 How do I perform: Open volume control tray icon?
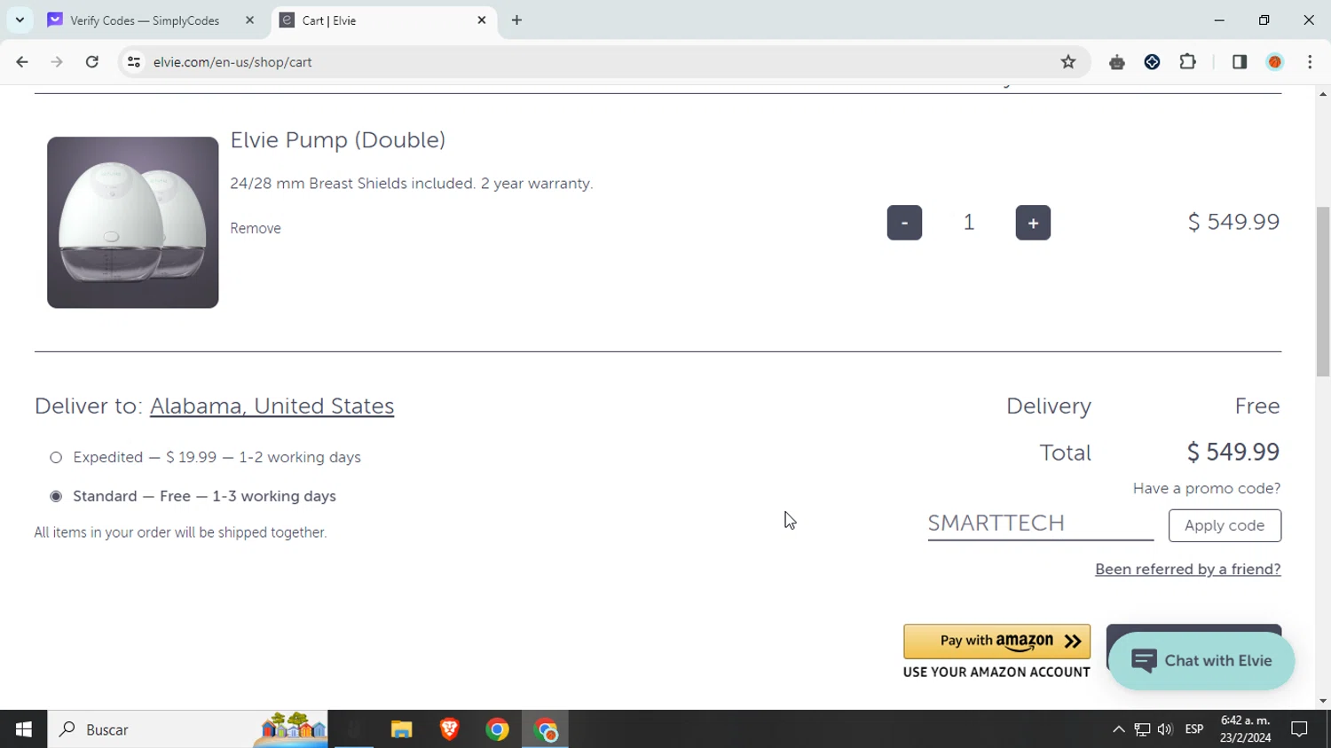click(x=1165, y=729)
